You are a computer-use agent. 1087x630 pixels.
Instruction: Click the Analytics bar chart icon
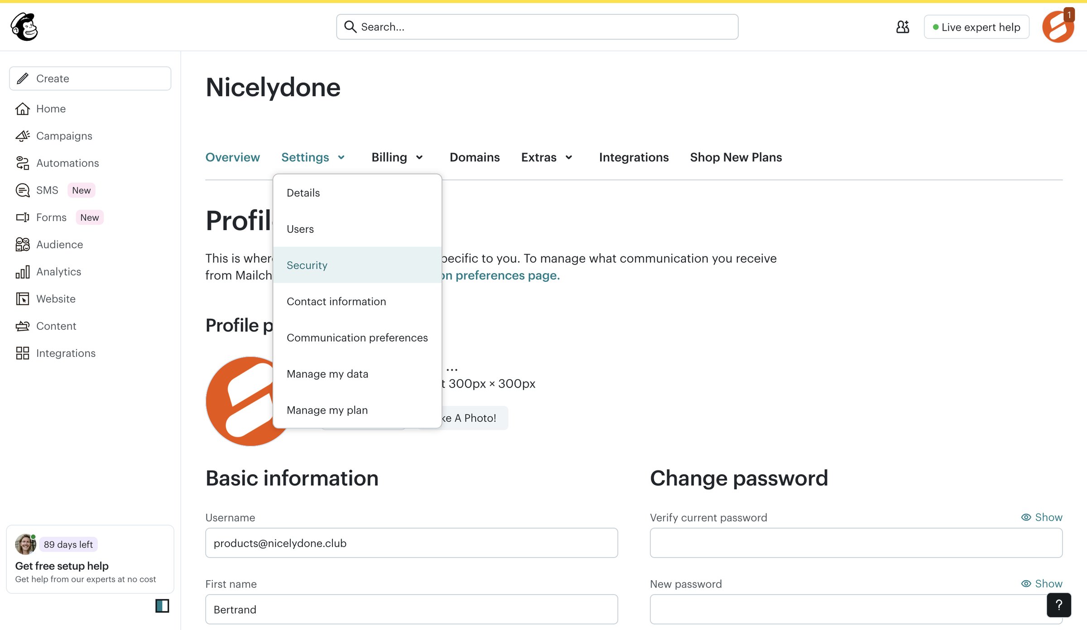[x=23, y=272]
